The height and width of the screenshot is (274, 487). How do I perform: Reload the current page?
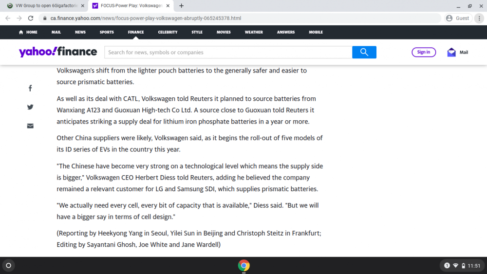coord(30,18)
